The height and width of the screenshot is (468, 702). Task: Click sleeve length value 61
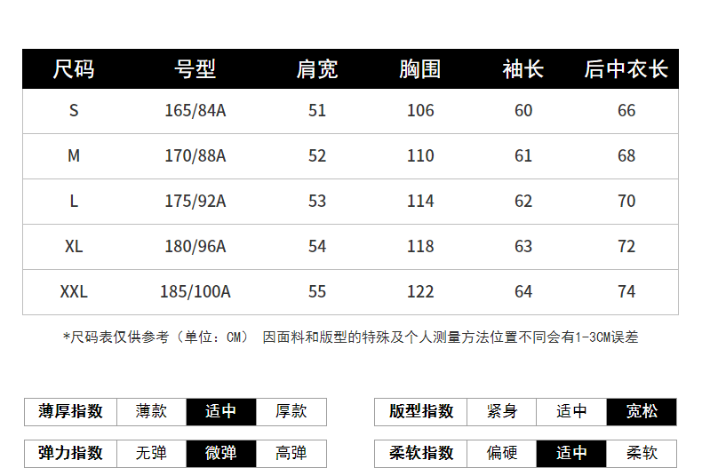tap(523, 155)
